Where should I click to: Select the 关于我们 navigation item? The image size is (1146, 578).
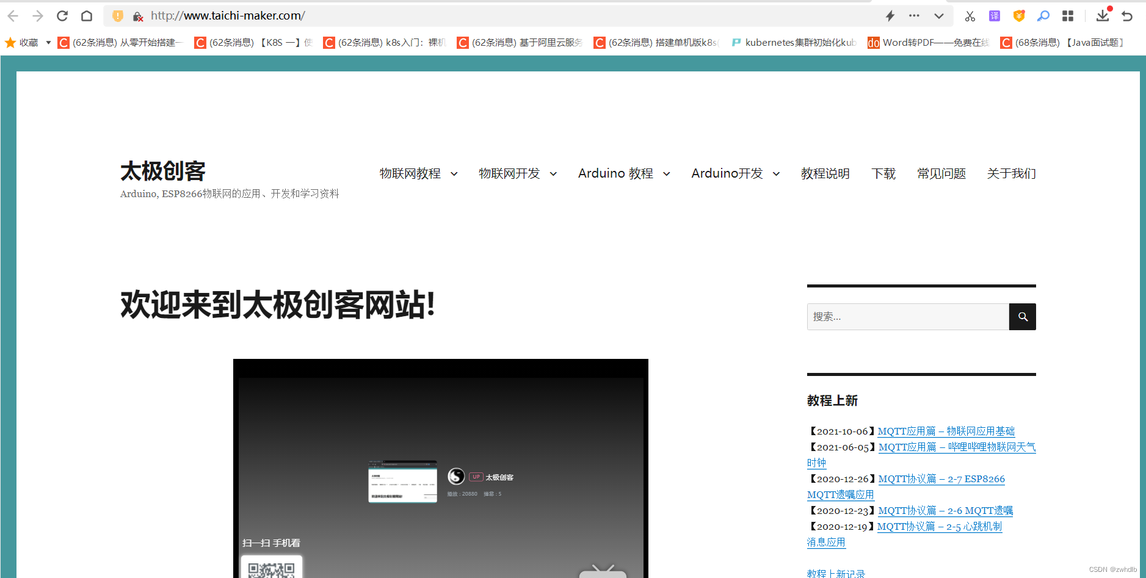1010,173
